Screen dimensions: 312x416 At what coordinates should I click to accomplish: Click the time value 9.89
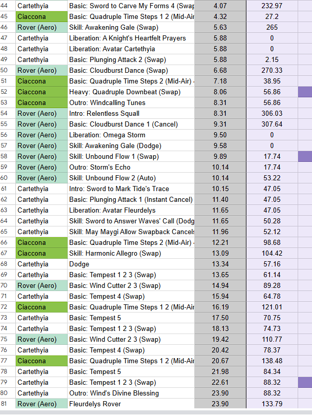(220, 156)
